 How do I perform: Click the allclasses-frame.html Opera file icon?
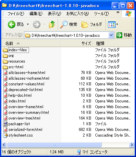tap(5, 73)
